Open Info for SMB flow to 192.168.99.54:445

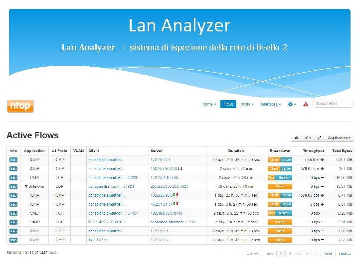pyautogui.click(x=13, y=213)
